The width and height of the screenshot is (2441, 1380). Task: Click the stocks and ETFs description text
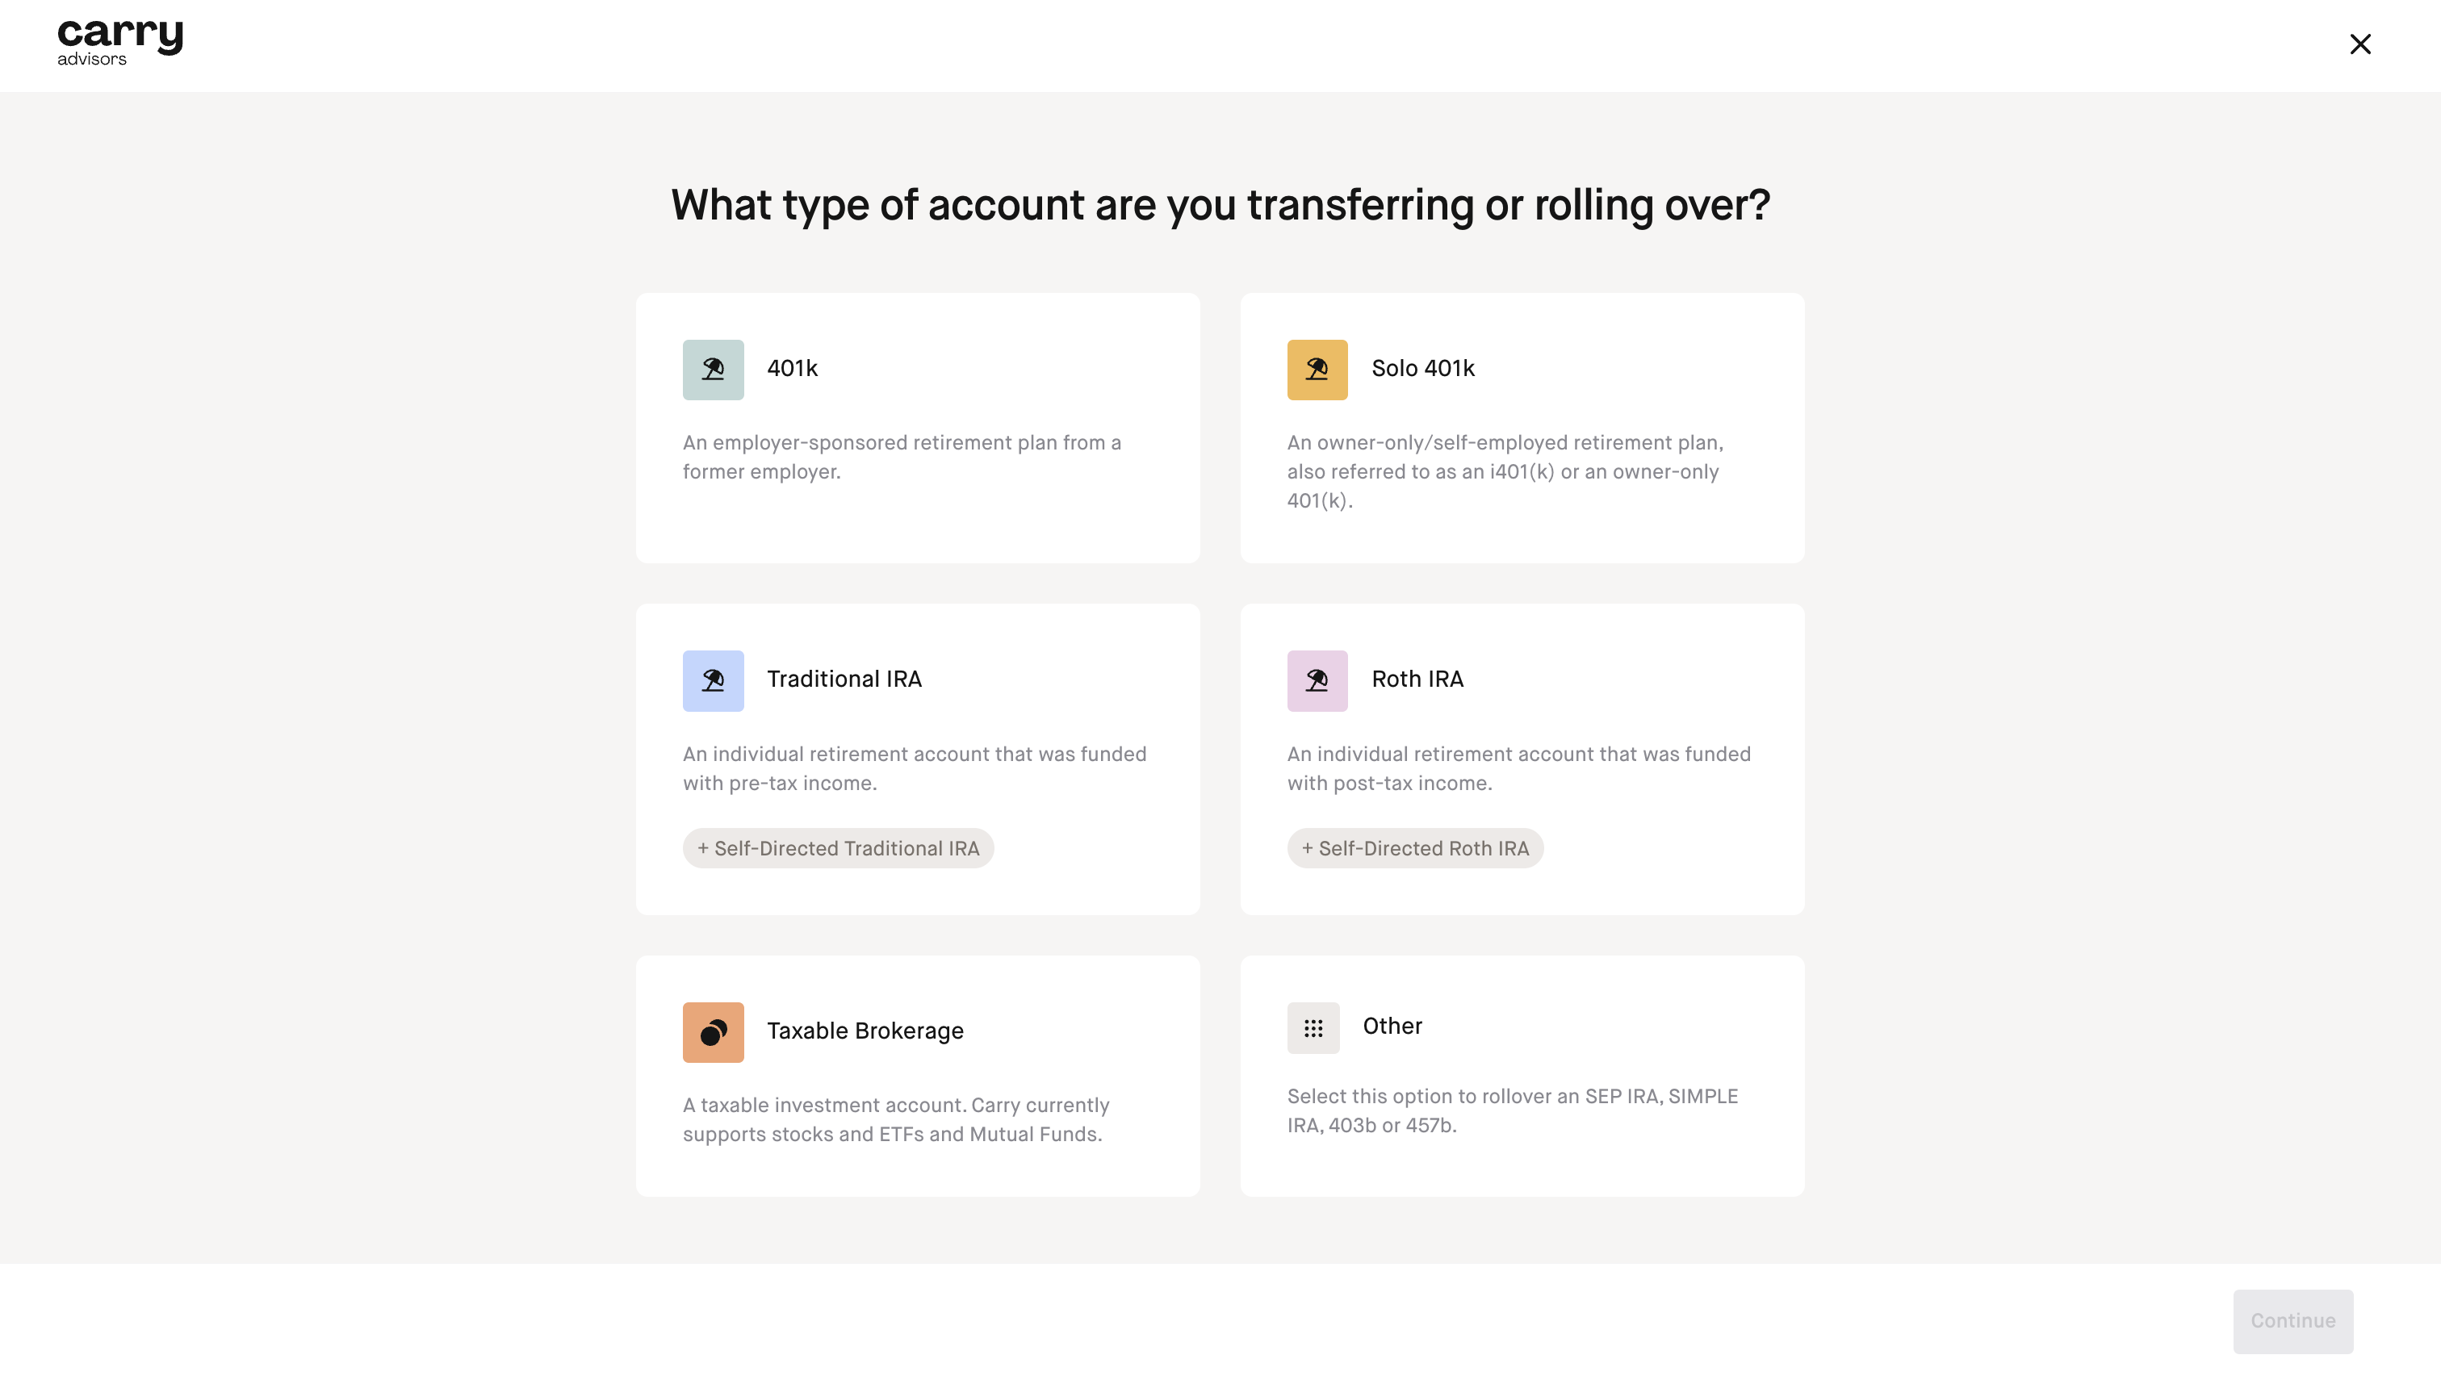(x=895, y=1119)
